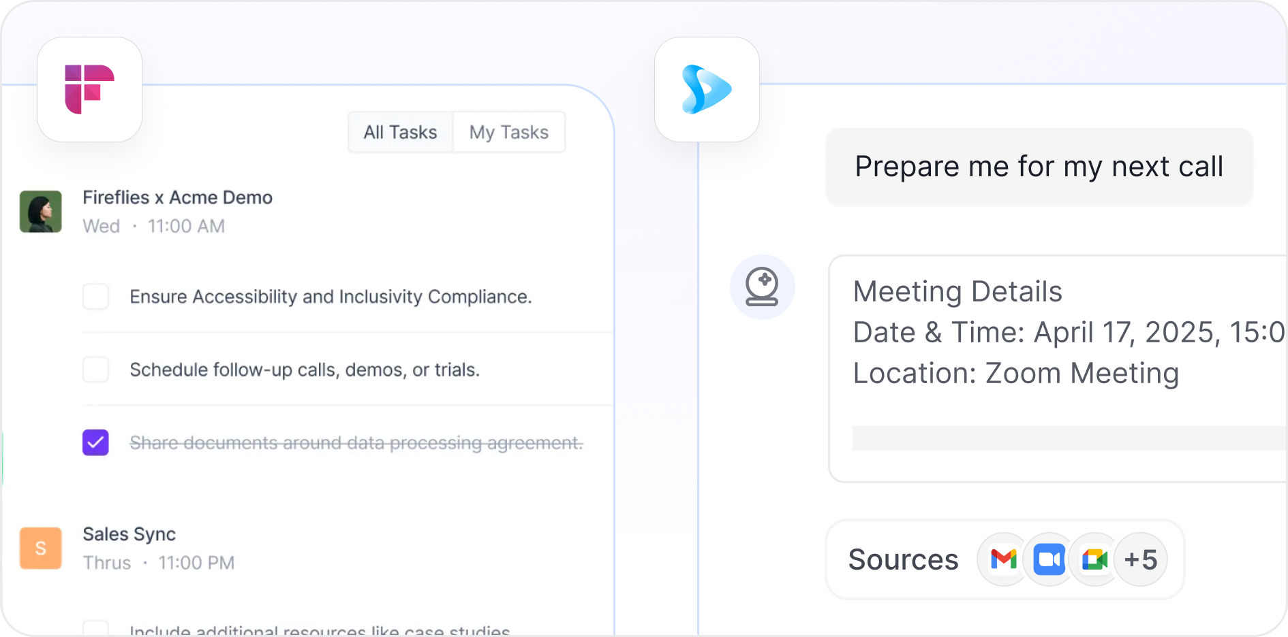Uncheck Share documents around data processing

pos(95,442)
